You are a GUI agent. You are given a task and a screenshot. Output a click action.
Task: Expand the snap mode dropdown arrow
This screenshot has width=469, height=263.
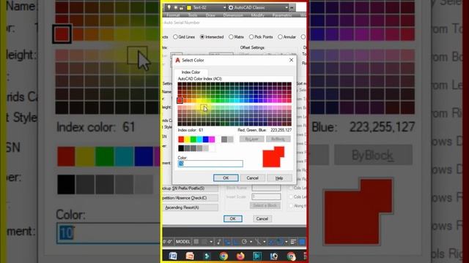click(x=211, y=242)
